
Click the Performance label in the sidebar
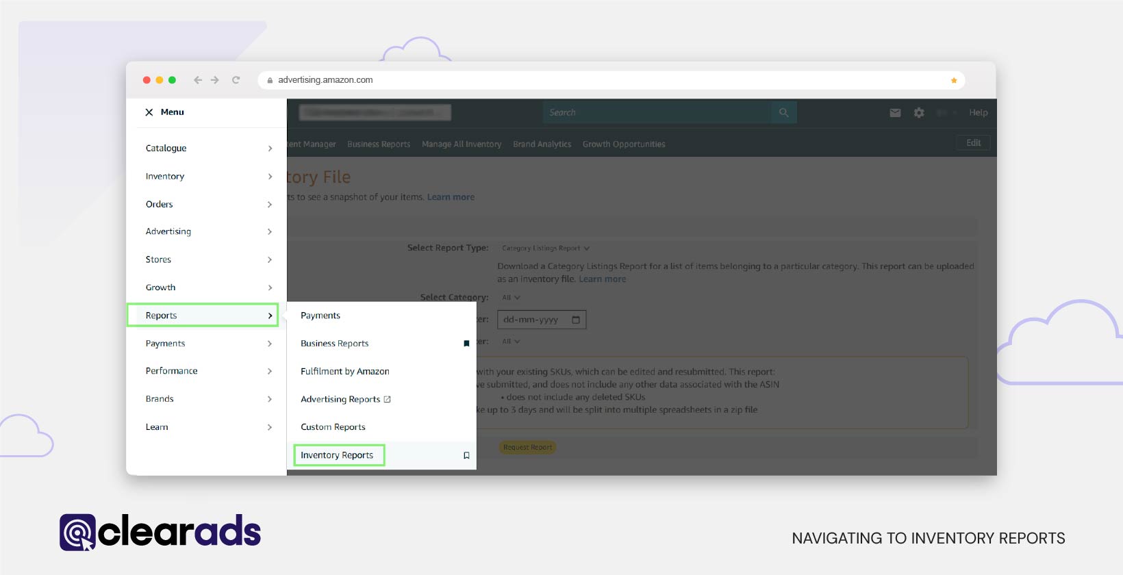(171, 371)
